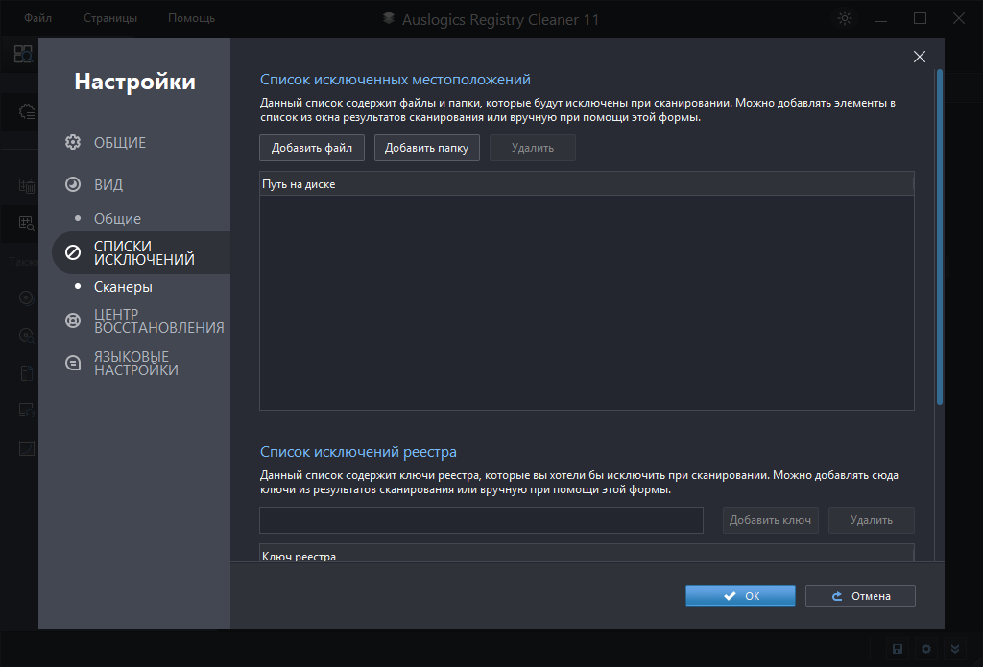Open the ОБЩИЕ settings gear icon
This screenshot has height=667, width=983.
click(73, 143)
